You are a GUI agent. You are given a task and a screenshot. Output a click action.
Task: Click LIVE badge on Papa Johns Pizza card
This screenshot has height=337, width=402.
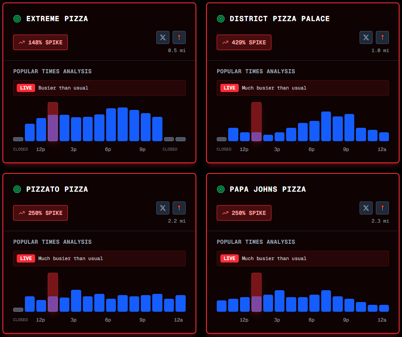tap(229, 258)
